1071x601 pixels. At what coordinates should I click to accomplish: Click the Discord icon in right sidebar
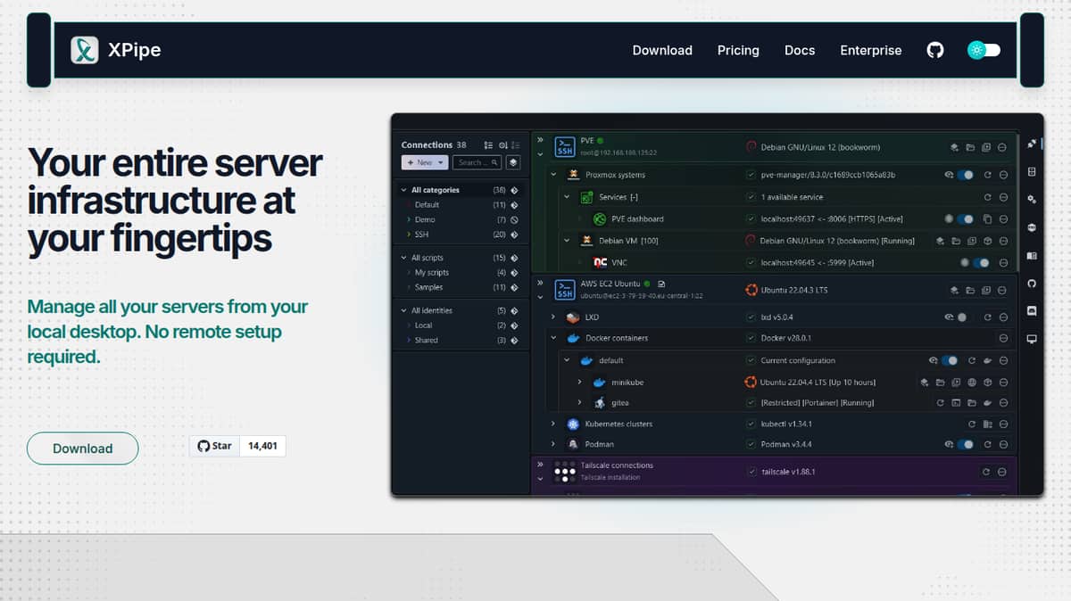[1032, 310]
